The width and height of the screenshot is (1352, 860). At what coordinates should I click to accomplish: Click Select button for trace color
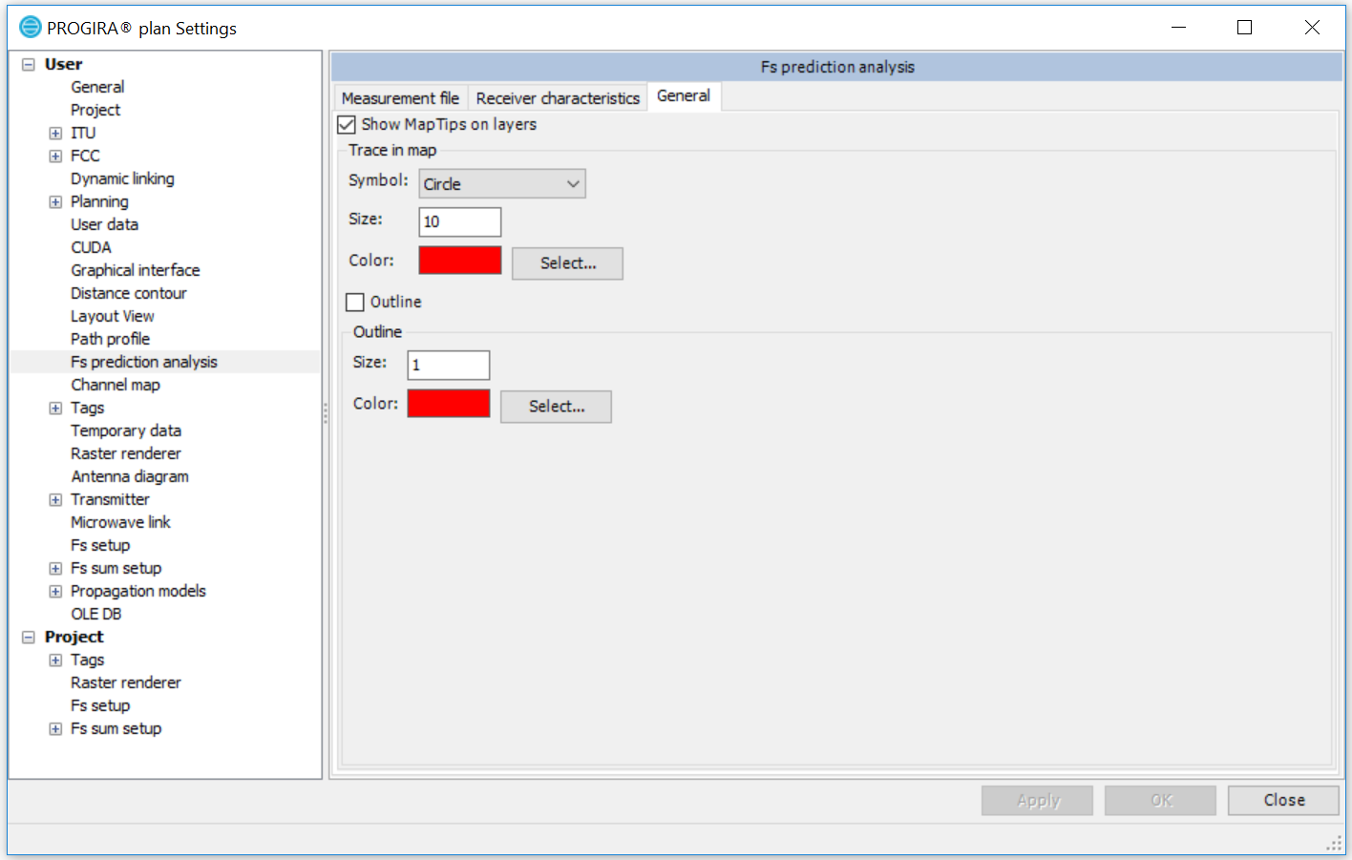pyautogui.click(x=567, y=263)
